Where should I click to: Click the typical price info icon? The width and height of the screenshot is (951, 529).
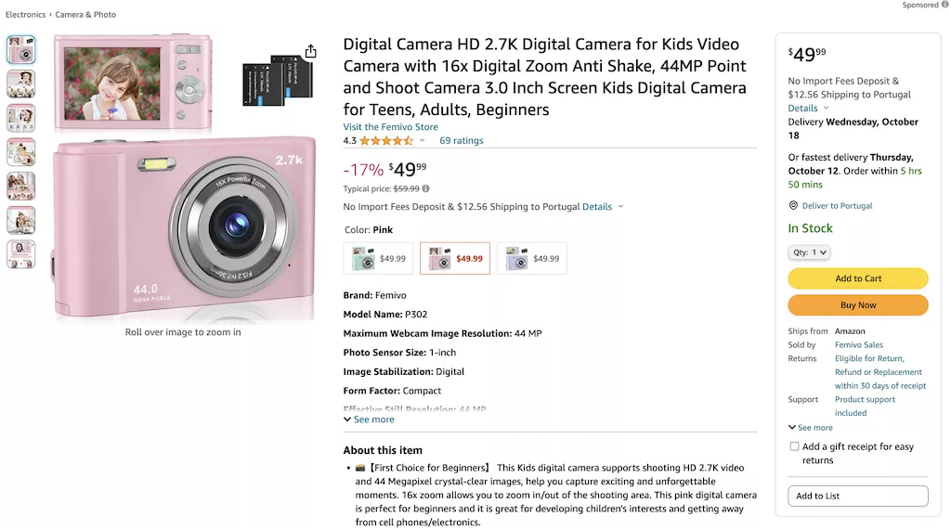[x=425, y=188]
